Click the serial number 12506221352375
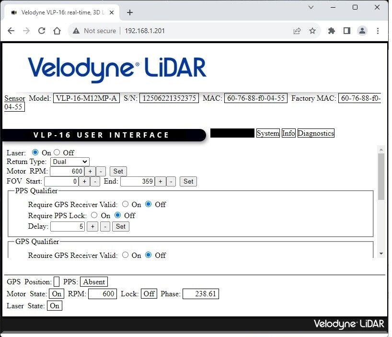 tap(169, 98)
